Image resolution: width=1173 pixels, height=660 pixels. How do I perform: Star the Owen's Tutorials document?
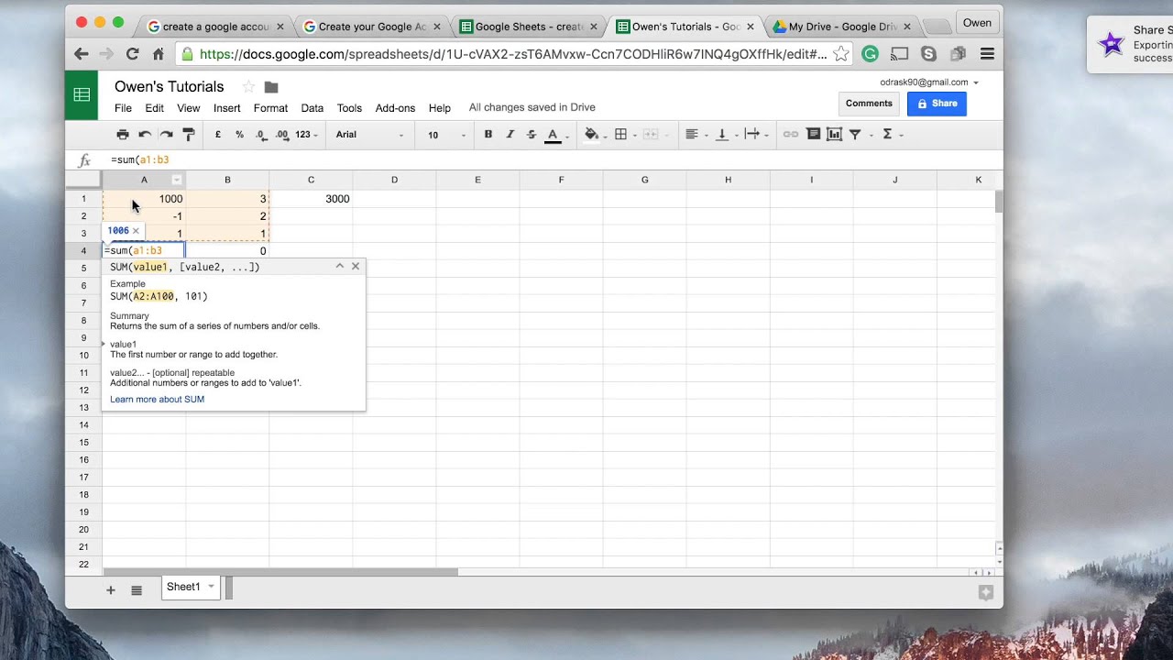click(x=248, y=87)
